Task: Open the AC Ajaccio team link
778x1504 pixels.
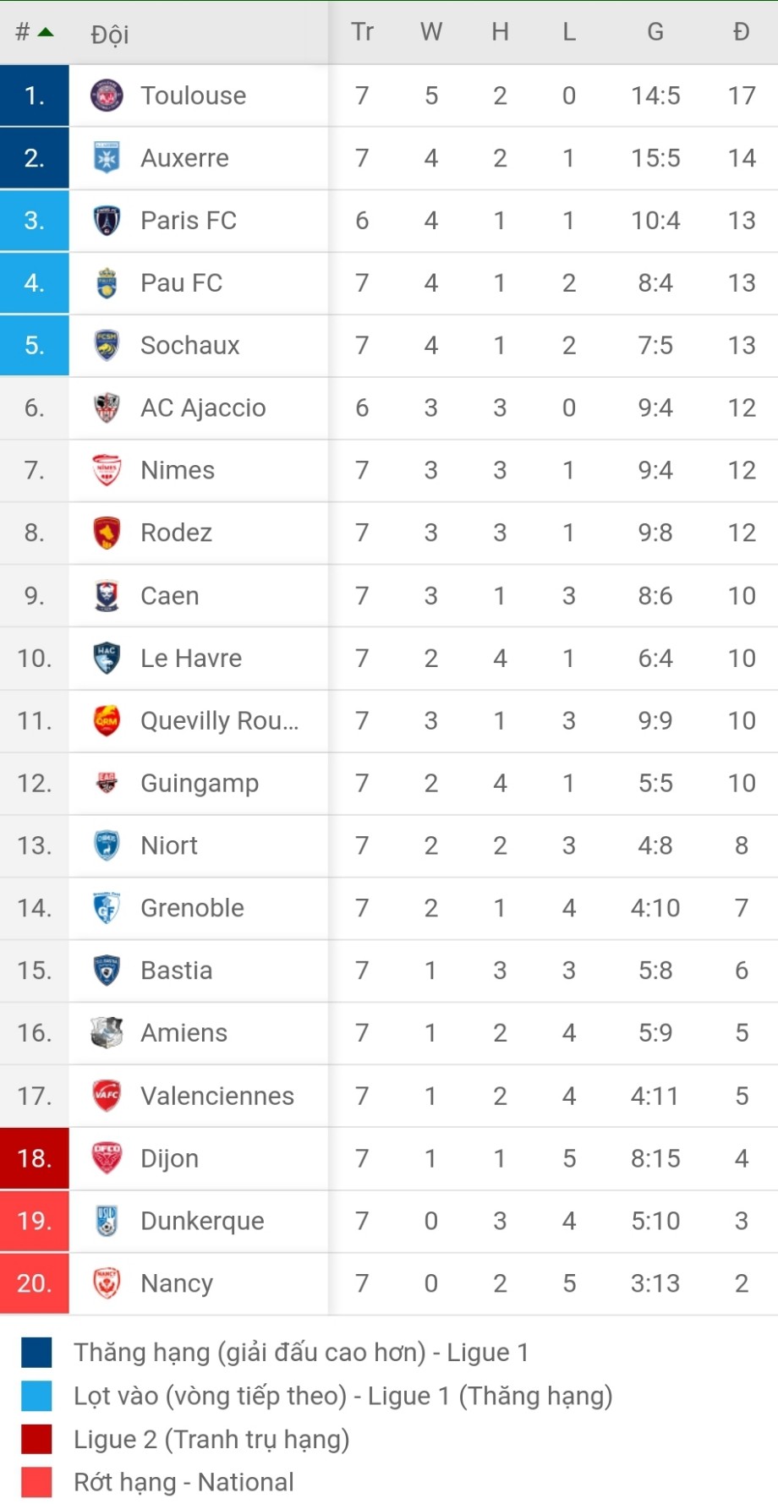Action: [203, 407]
